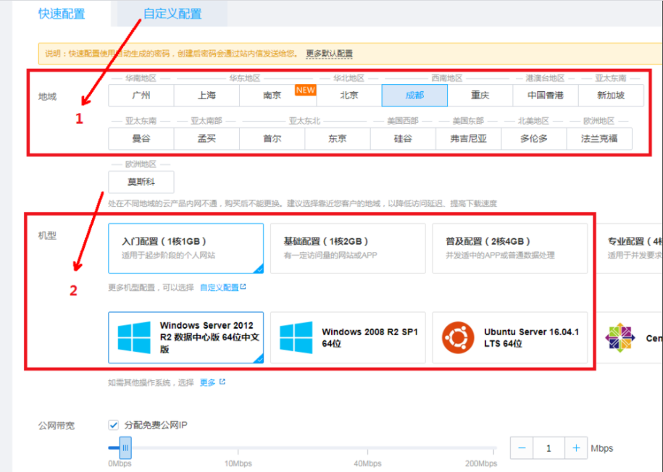Select the 曼谷 region
Screen dimensions: 663x472
tap(141, 138)
